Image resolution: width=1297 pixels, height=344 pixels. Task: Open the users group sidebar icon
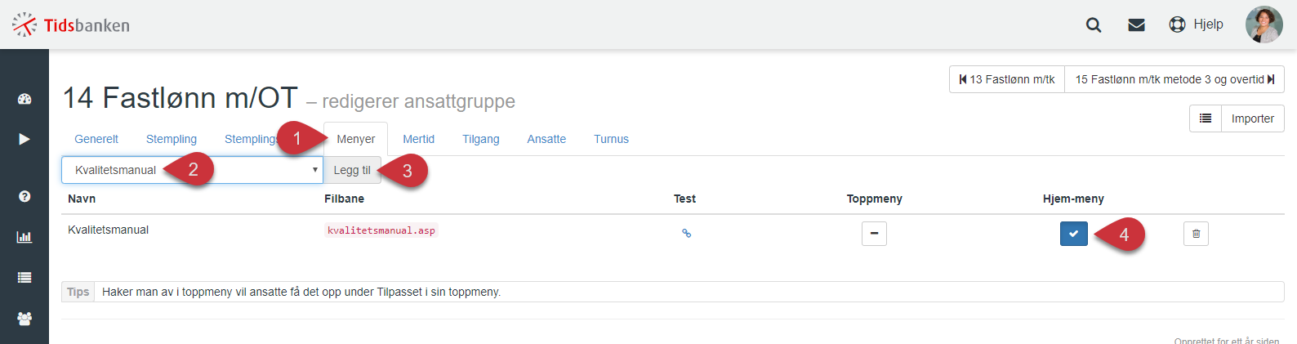point(25,319)
